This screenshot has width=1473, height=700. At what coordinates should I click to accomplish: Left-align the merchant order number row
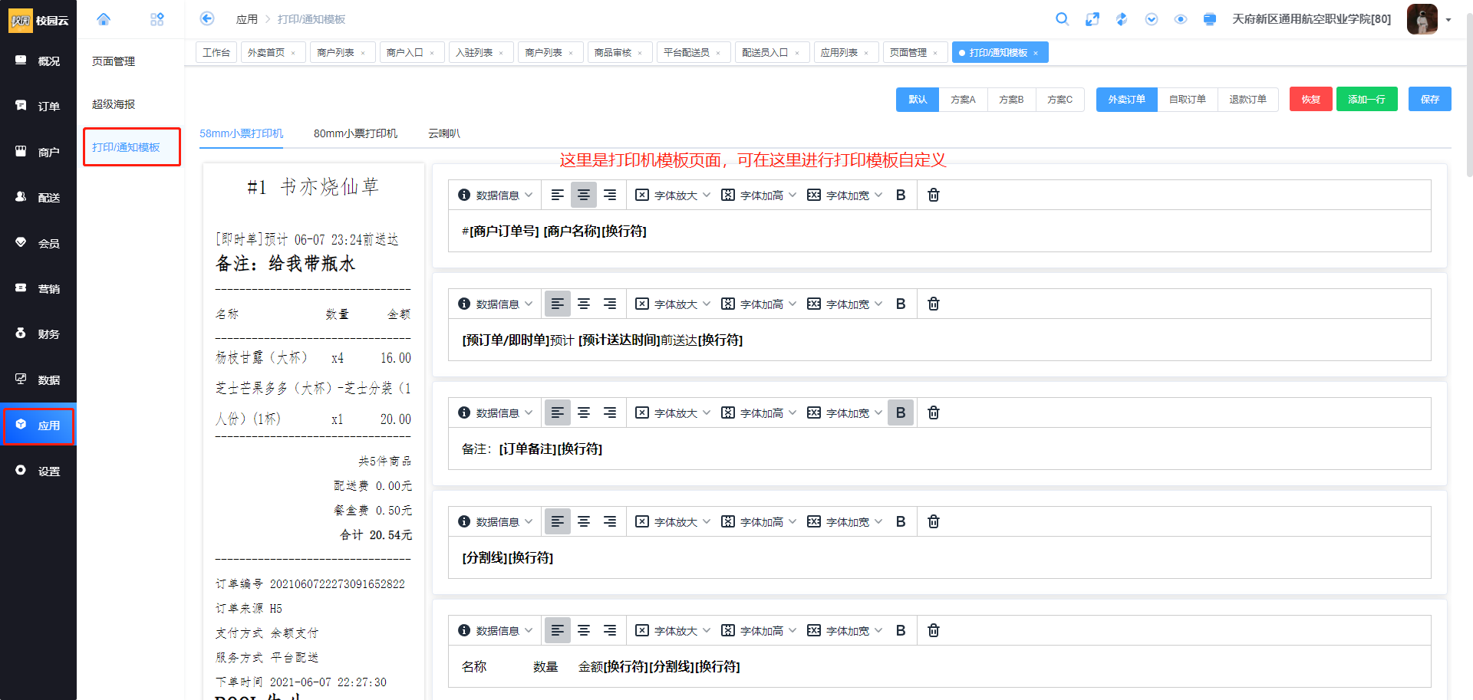[558, 195]
